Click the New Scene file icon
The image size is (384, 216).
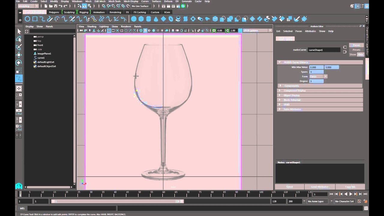(46, 6)
